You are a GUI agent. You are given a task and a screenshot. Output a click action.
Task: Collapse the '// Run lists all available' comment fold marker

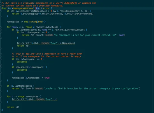point(1,3)
